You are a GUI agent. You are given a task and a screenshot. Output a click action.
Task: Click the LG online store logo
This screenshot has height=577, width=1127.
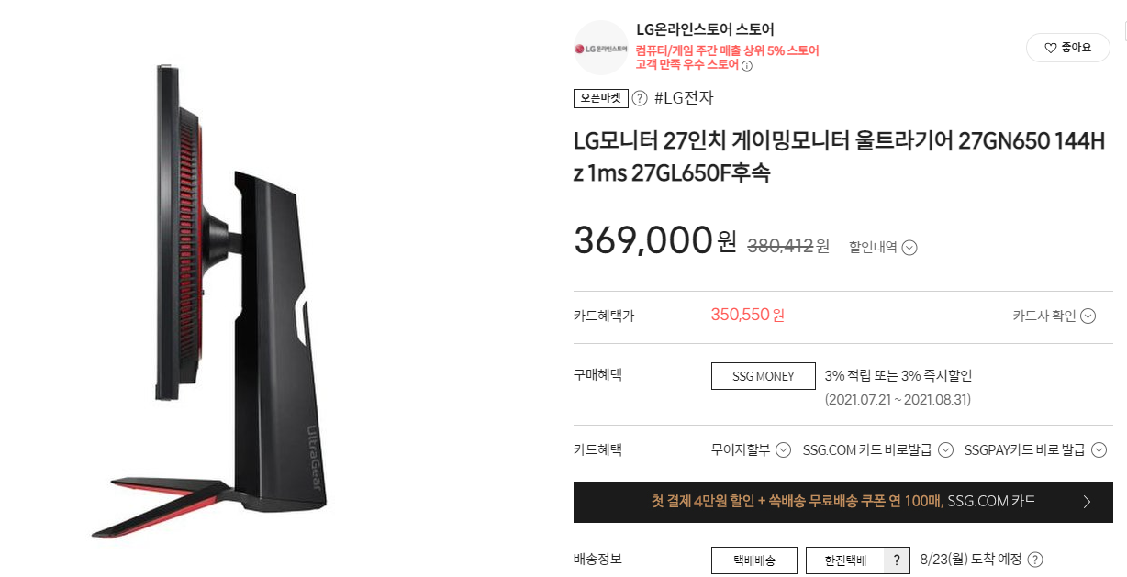pos(601,47)
